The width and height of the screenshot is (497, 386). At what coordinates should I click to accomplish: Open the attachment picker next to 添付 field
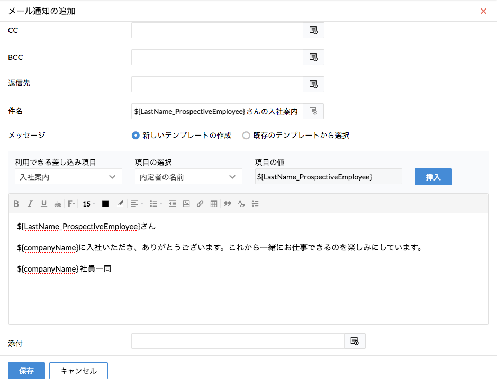[x=355, y=342]
